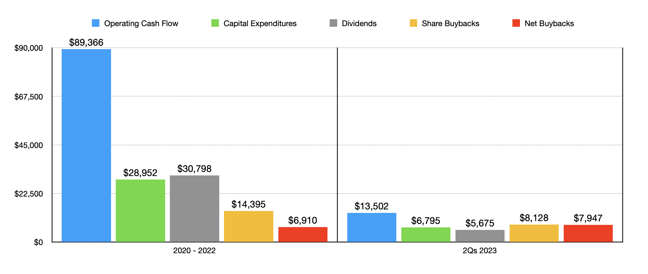Select the 'Capital Expenditures' legend label
Viewport: 648px width, 274px height.
260,24
